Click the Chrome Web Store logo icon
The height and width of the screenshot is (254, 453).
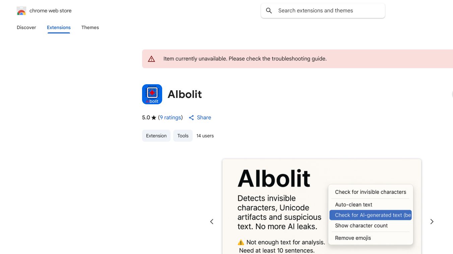(21, 11)
